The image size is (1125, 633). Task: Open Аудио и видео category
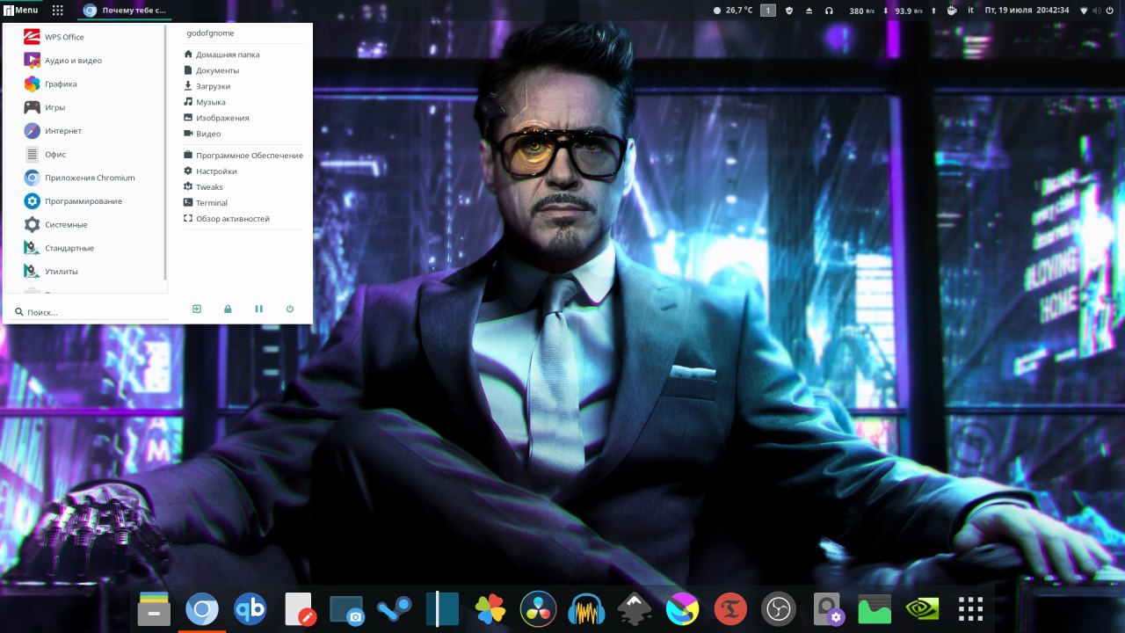(84, 61)
